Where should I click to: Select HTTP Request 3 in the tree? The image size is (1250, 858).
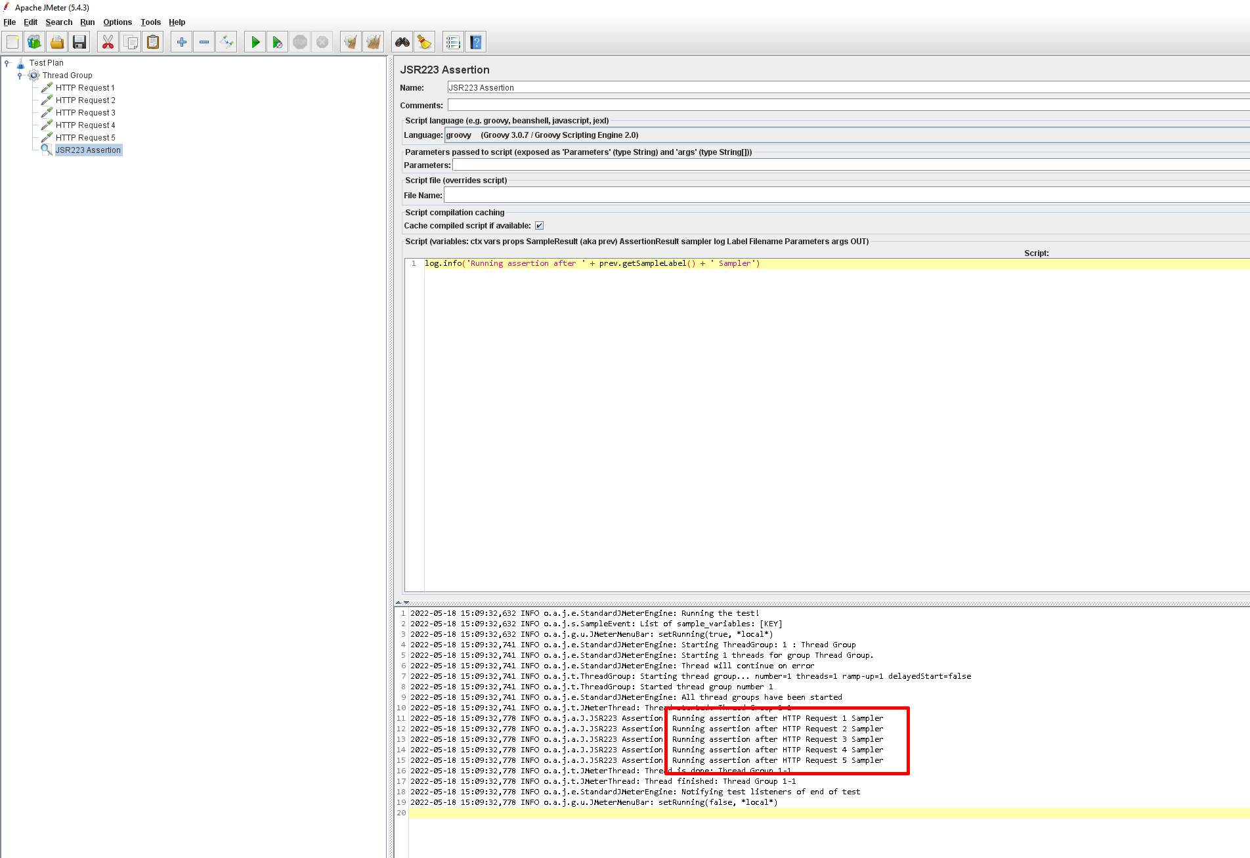(x=85, y=113)
